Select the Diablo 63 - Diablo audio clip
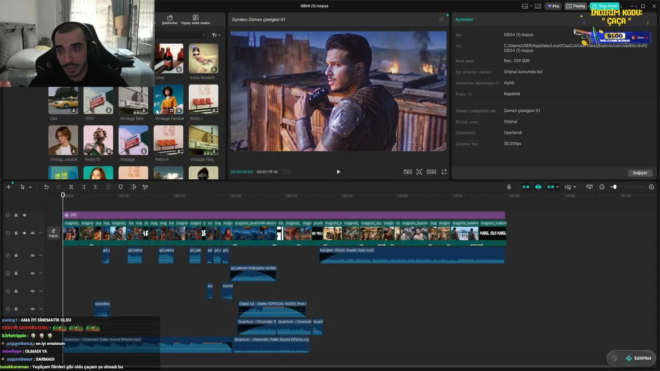 (x=272, y=309)
